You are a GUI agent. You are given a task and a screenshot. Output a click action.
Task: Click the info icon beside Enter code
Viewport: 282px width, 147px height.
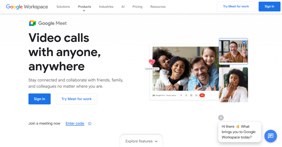coord(90,123)
